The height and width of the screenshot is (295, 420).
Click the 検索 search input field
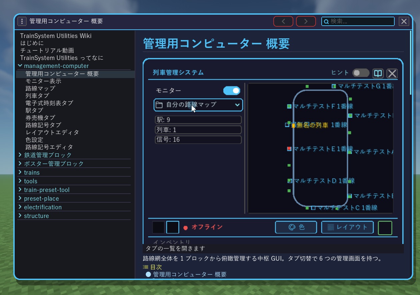click(x=358, y=21)
